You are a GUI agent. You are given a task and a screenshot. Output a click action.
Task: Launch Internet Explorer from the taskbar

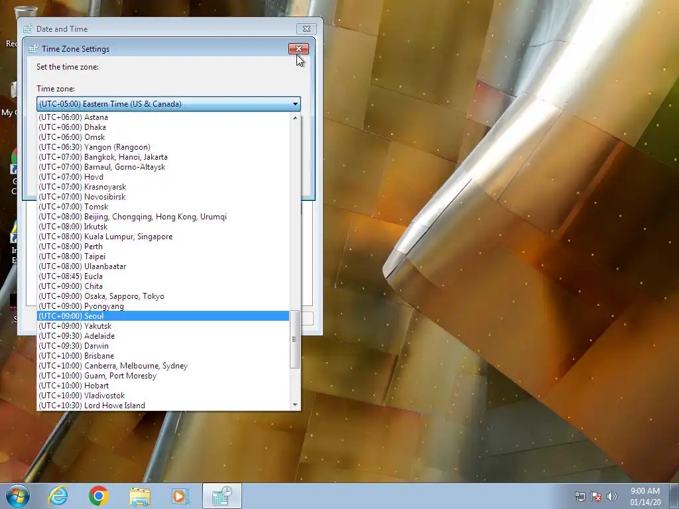pyautogui.click(x=58, y=496)
